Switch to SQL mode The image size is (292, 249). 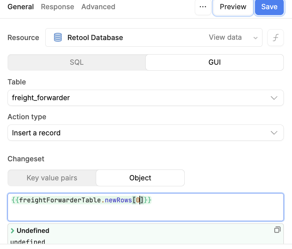pos(76,62)
